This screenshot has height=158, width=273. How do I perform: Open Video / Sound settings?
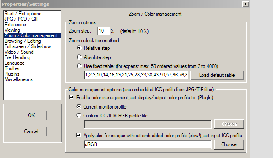coord(19,52)
